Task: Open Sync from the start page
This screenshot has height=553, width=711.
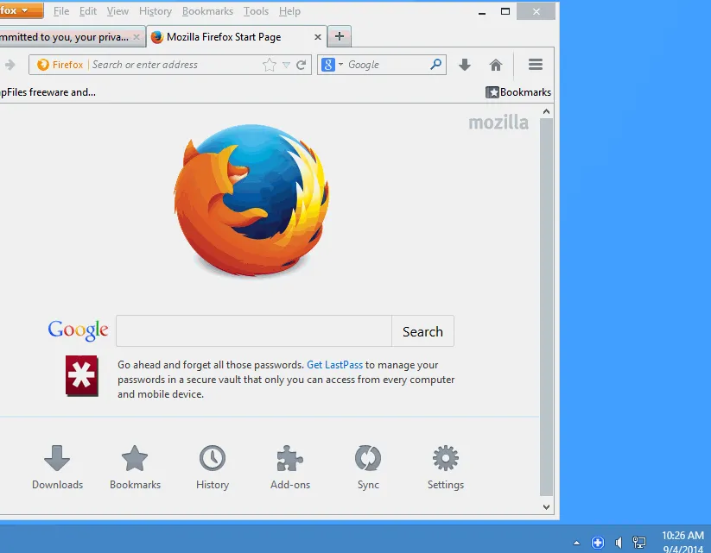Action: point(368,468)
